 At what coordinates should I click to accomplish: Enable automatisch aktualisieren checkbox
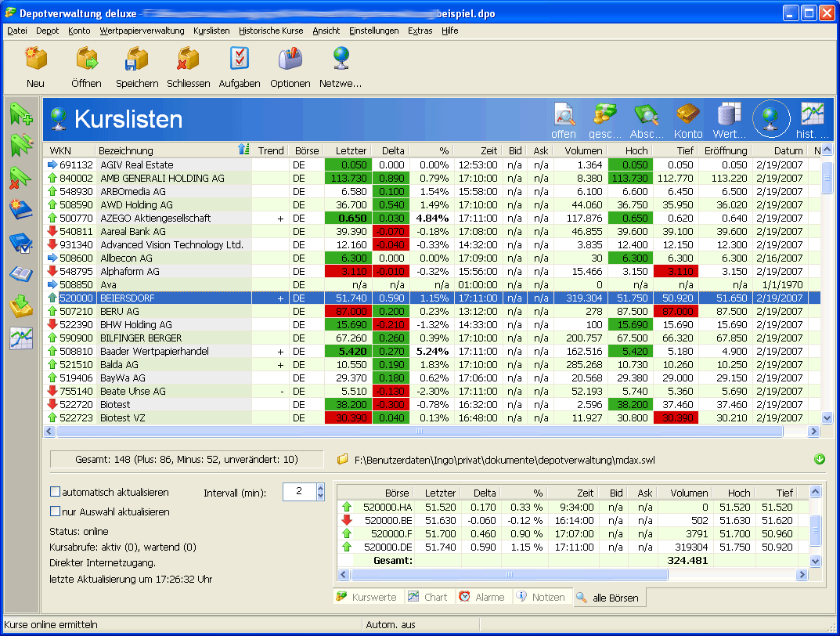pyautogui.click(x=56, y=492)
